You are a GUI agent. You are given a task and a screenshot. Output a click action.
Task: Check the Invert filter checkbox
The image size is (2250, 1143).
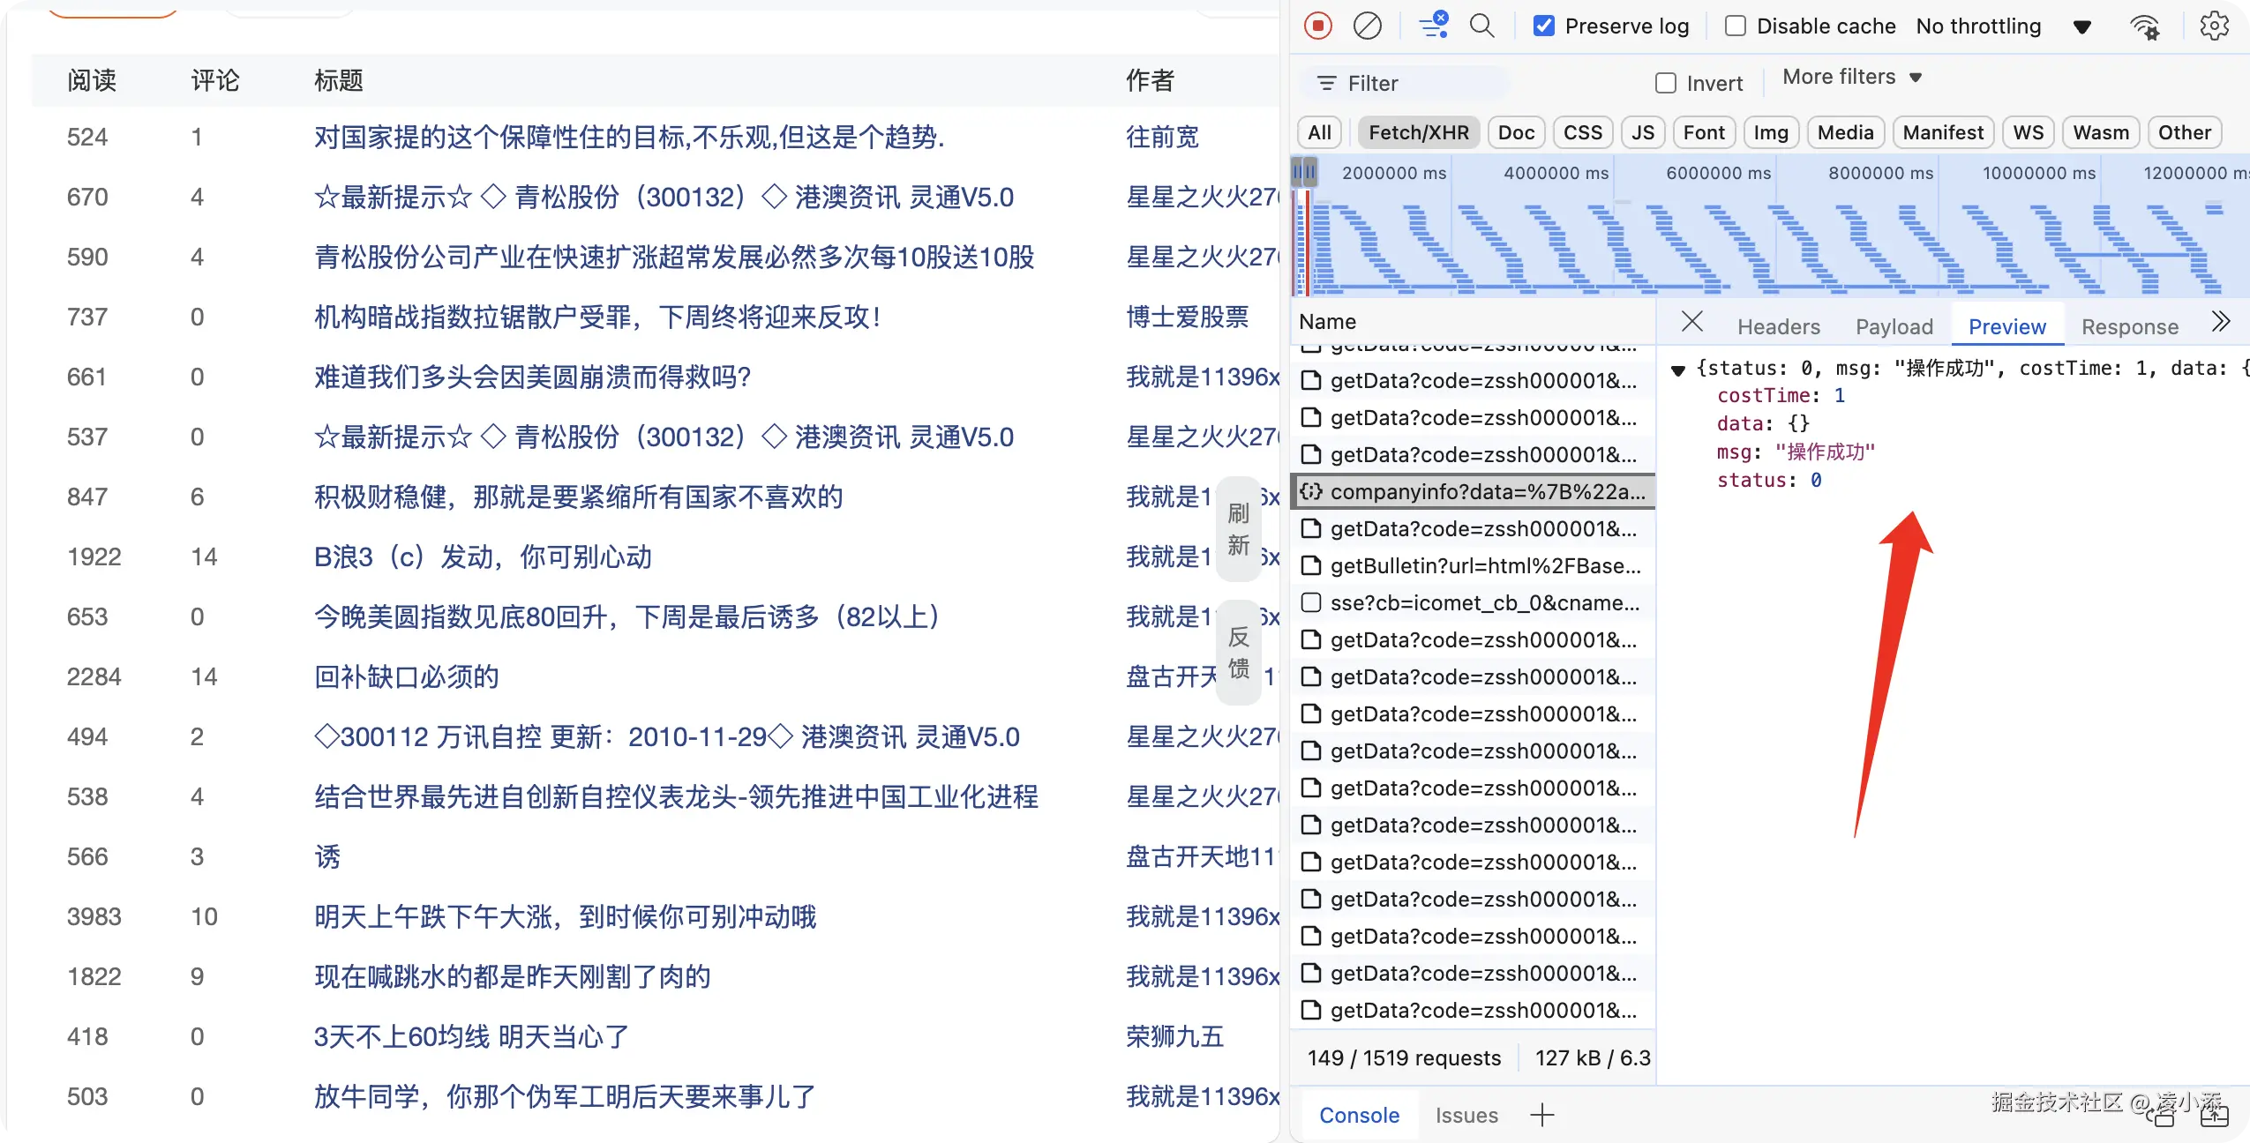click(x=1666, y=83)
